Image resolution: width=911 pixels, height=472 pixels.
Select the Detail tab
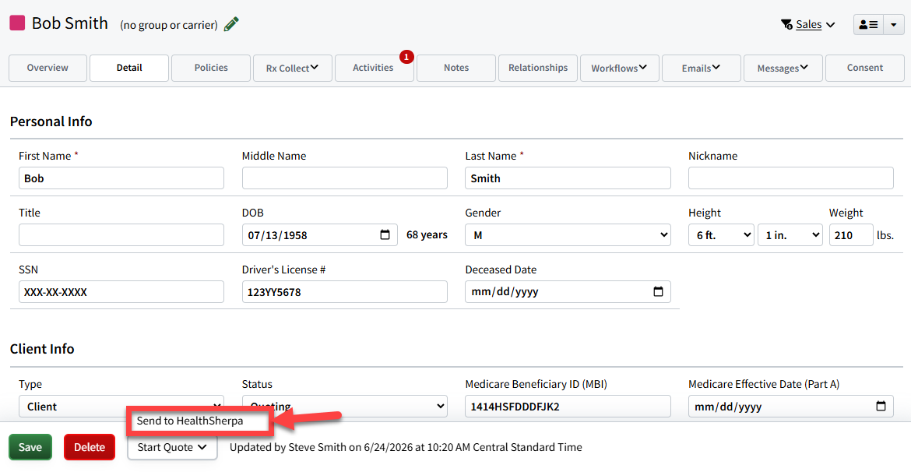pyautogui.click(x=129, y=68)
